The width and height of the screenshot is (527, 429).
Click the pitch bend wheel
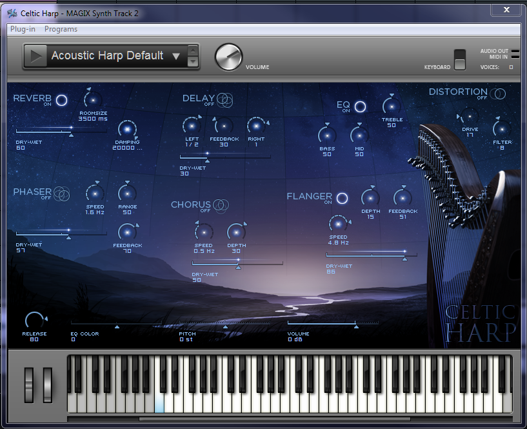coord(29,385)
